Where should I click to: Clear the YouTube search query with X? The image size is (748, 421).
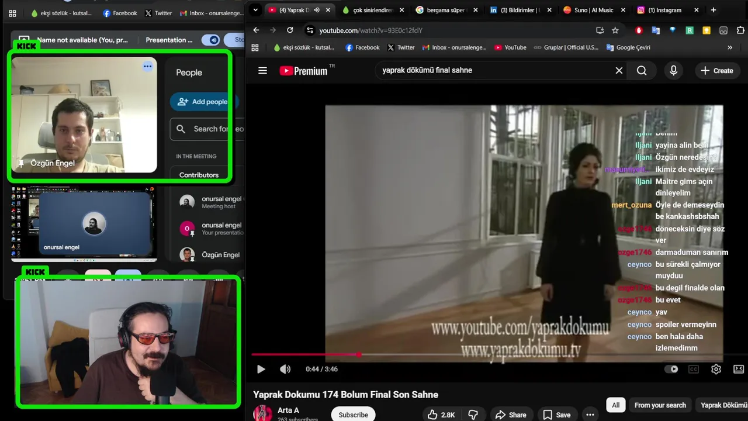coord(619,71)
